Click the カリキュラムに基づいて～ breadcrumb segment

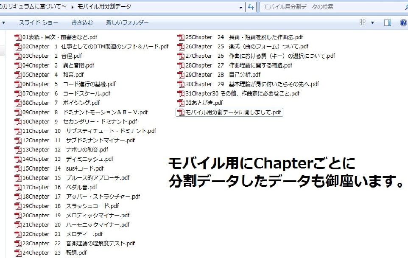(x=34, y=6)
